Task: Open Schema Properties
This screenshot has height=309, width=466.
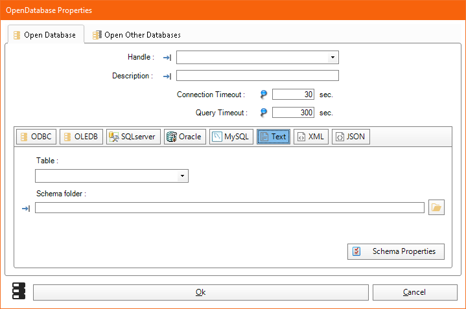Action: click(396, 251)
